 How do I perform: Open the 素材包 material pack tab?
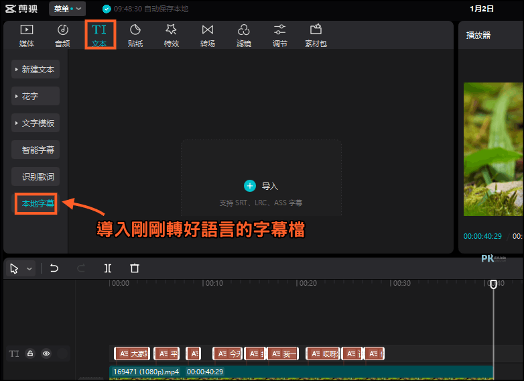point(316,36)
